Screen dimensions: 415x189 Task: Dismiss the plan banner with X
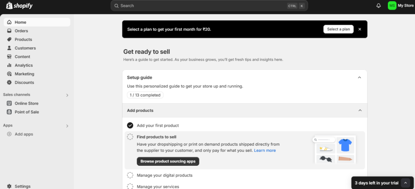coord(360,29)
